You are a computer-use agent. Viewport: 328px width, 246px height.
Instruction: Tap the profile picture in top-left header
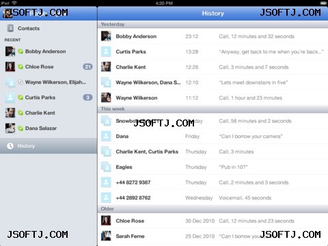8,13
